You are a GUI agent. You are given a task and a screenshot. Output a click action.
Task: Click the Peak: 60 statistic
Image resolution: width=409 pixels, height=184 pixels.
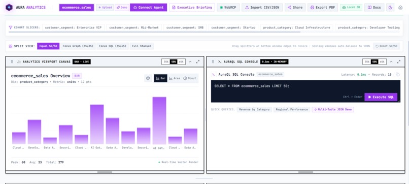(18, 162)
